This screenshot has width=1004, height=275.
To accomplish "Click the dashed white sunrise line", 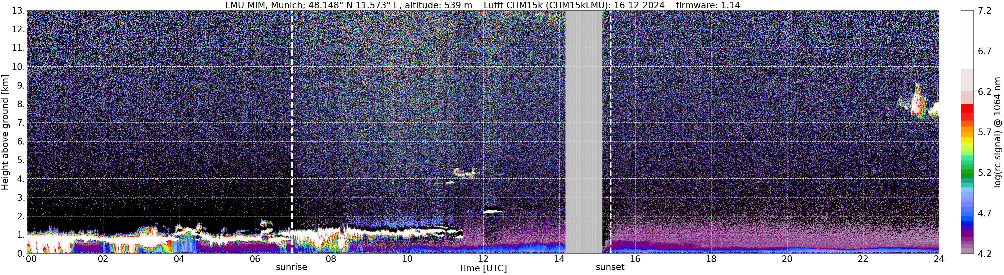I will (x=292, y=132).
